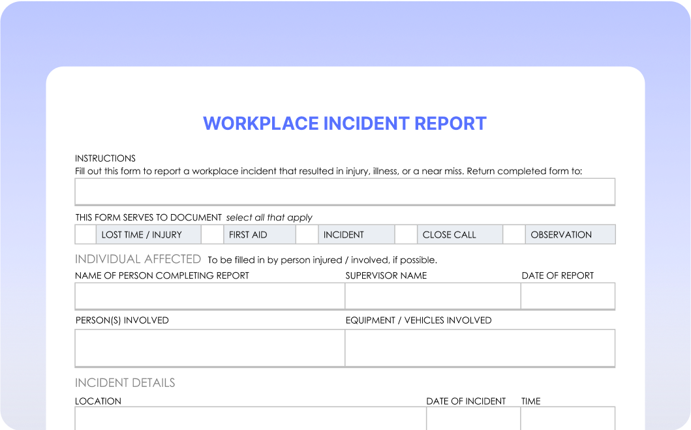Click the Person(s) Involved text box

pos(209,348)
